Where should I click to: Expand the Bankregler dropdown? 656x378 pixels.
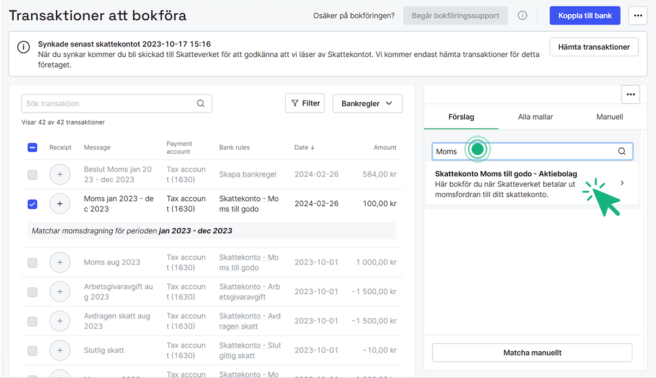point(367,103)
